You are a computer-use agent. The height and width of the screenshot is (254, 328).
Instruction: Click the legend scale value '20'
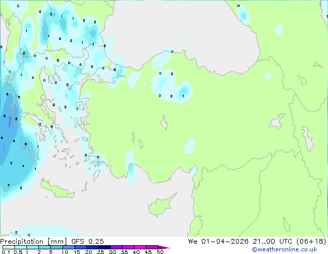coord(88,252)
